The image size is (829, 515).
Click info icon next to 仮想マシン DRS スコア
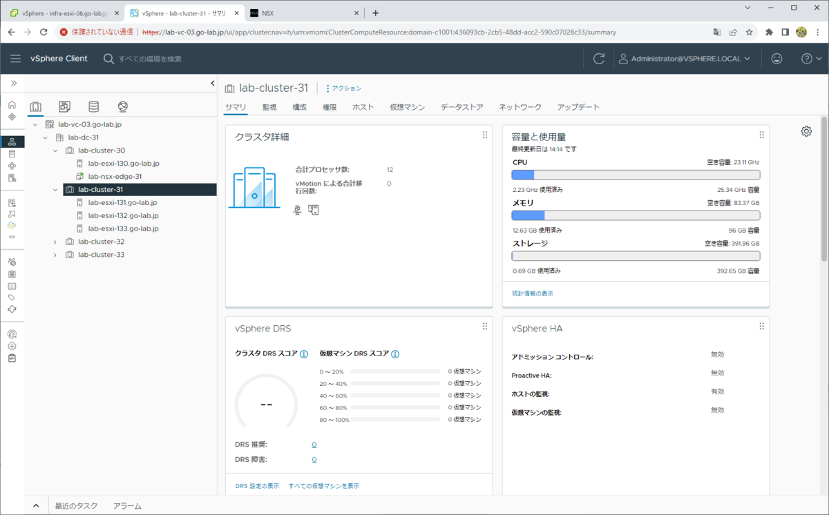coord(395,353)
